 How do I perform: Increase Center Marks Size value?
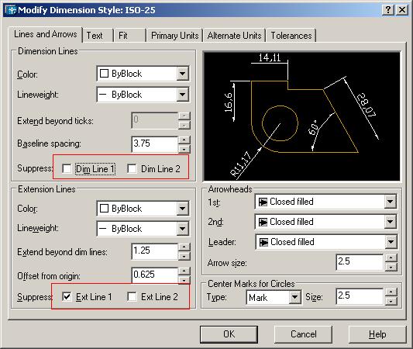pos(391,292)
